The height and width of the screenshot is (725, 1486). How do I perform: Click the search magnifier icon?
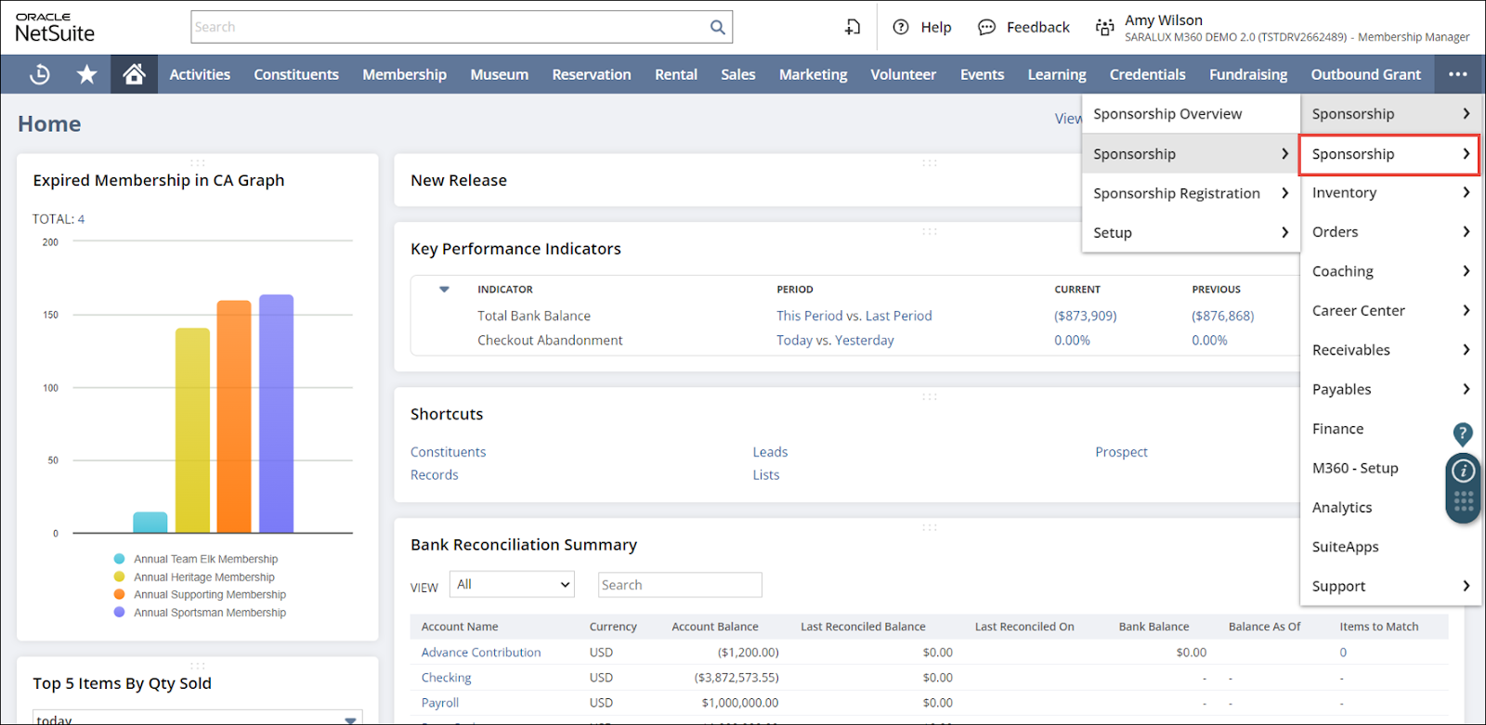point(717,27)
